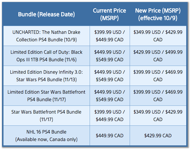Click the Disney Infinity bundle's current price cell
190x150 pixels.
110,76
